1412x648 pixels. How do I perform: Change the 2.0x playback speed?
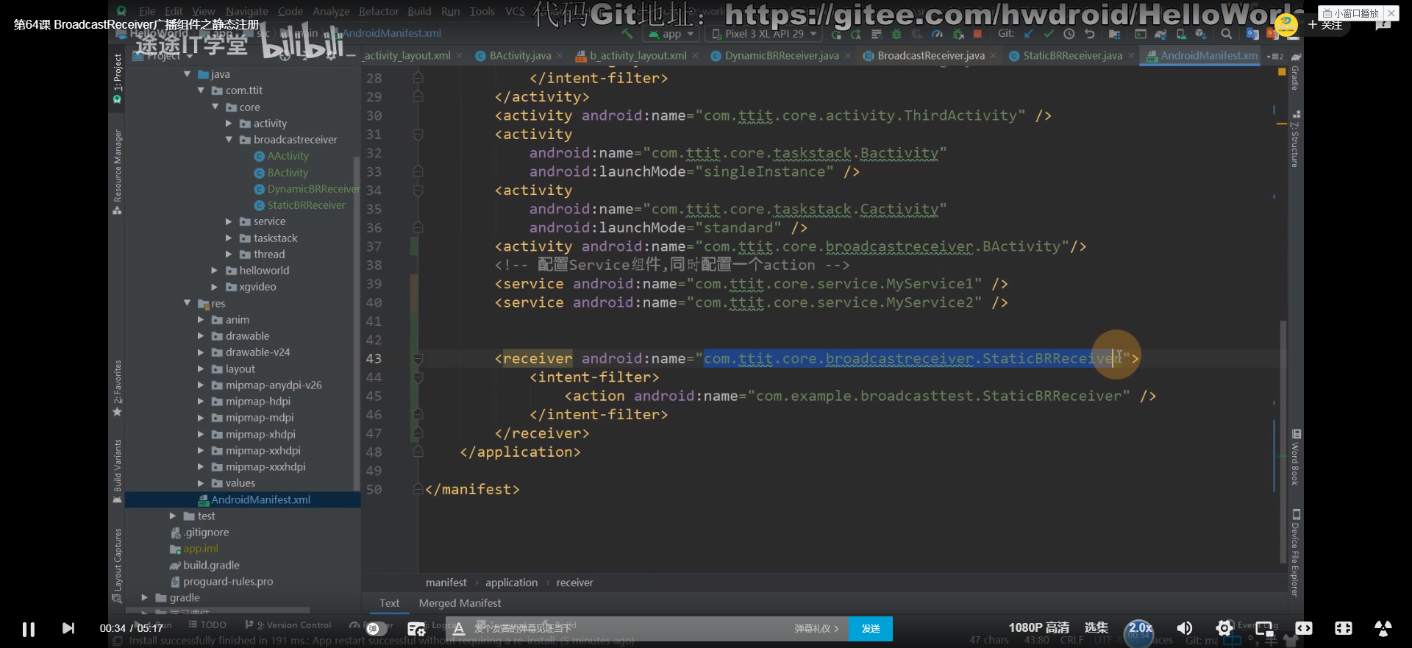(1140, 628)
